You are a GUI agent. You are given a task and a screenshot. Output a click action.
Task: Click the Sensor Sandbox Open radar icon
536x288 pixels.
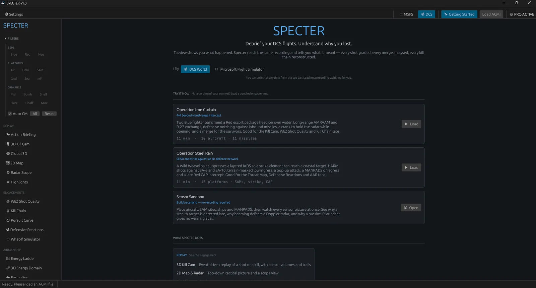405,208
